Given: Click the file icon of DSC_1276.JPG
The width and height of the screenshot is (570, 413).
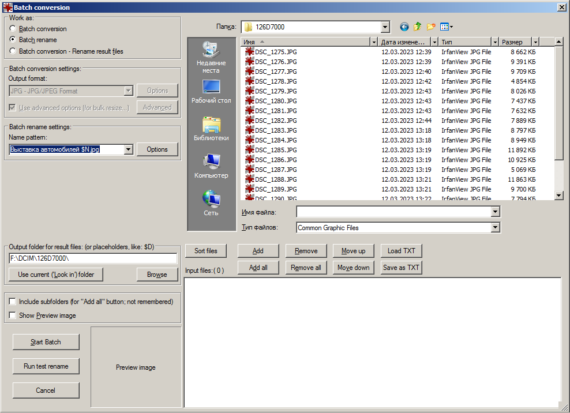Looking at the screenshot, I should point(249,62).
